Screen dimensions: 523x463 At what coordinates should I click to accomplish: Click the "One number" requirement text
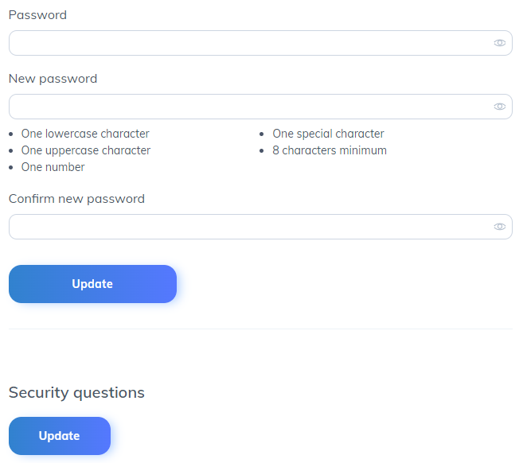click(x=53, y=167)
